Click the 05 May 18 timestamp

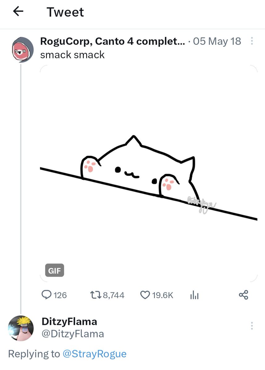pyautogui.click(x=217, y=41)
